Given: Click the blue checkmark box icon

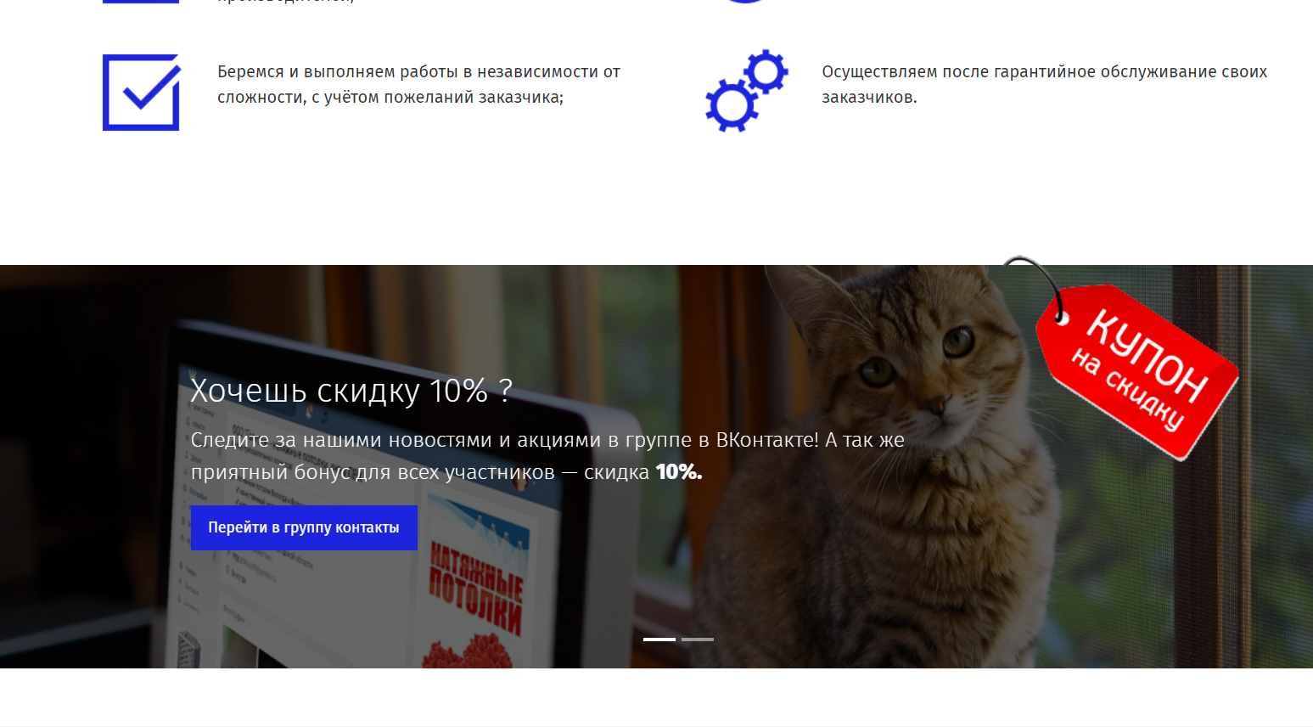Looking at the screenshot, I should point(141,93).
